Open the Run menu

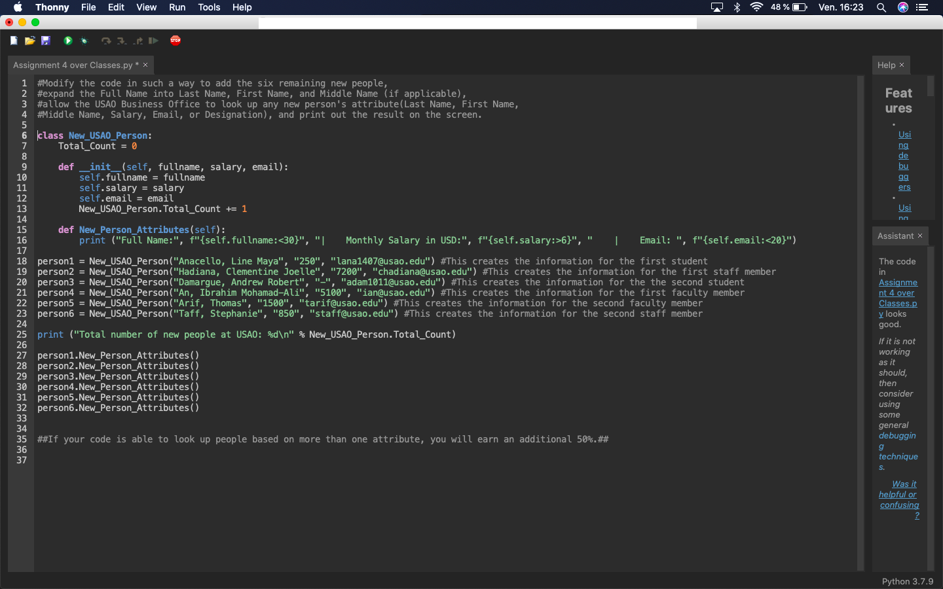(x=177, y=7)
